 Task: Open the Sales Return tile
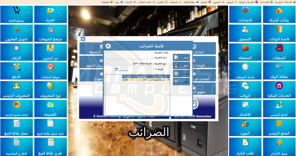pyautogui.click(x=51, y=33)
